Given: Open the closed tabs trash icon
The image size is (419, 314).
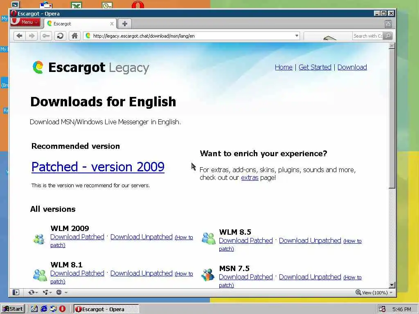Looking at the screenshot, I should (x=388, y=24).
